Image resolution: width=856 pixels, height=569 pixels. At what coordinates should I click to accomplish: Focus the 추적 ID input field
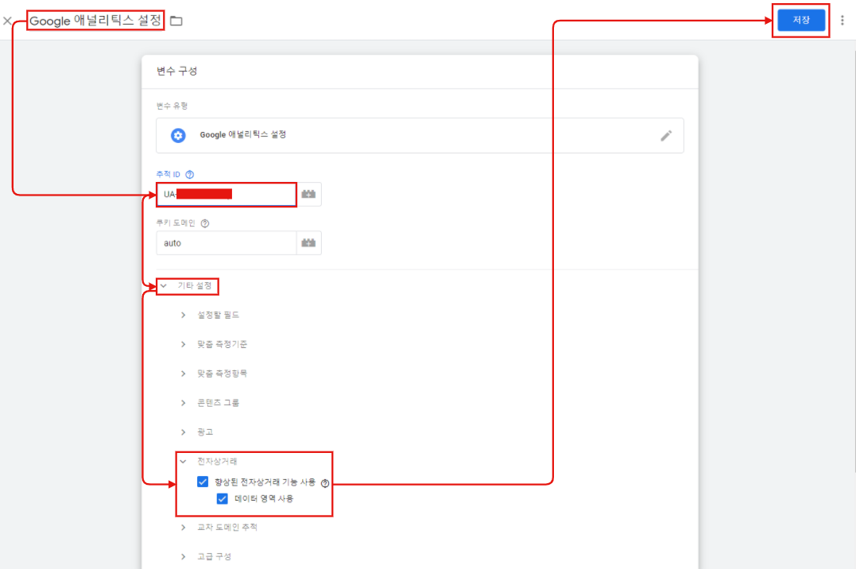pyautogui.click(x=227, y=195)
